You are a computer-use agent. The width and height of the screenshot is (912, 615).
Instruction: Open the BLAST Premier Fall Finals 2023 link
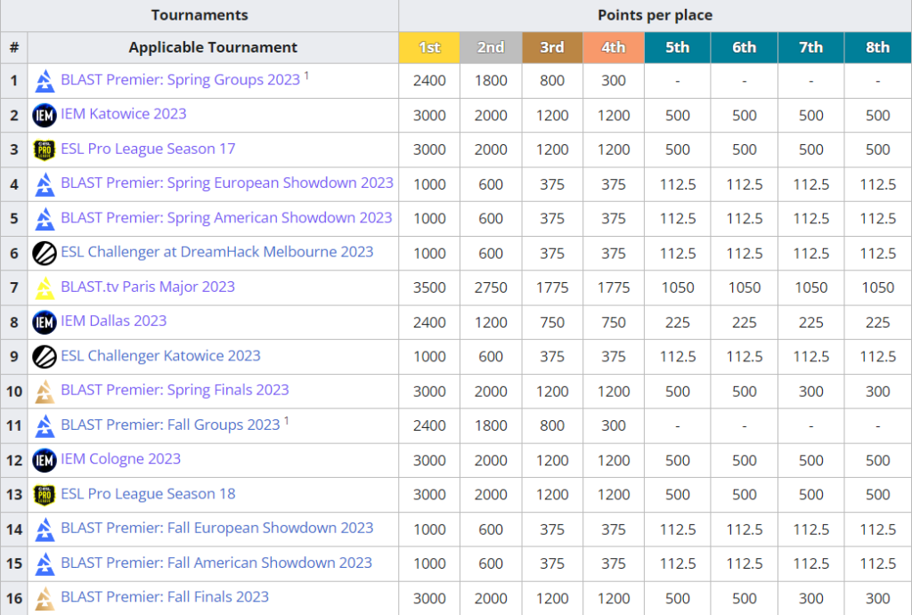[x=165, y=598]
